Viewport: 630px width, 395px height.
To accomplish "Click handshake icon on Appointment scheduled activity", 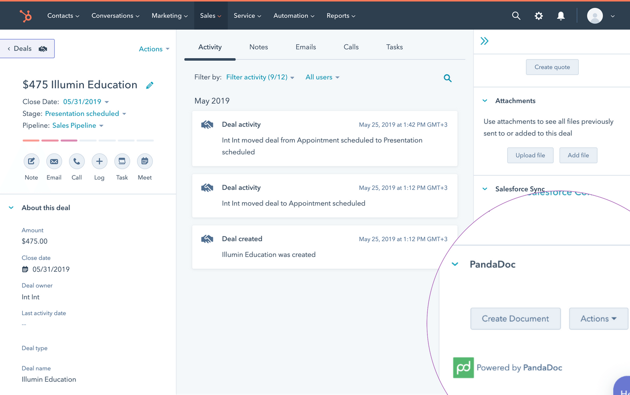I will (x=207, y=188).
